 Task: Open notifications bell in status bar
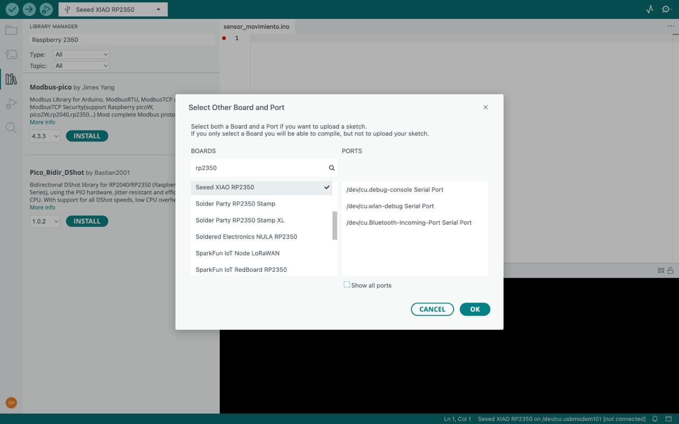coord(655,419)
